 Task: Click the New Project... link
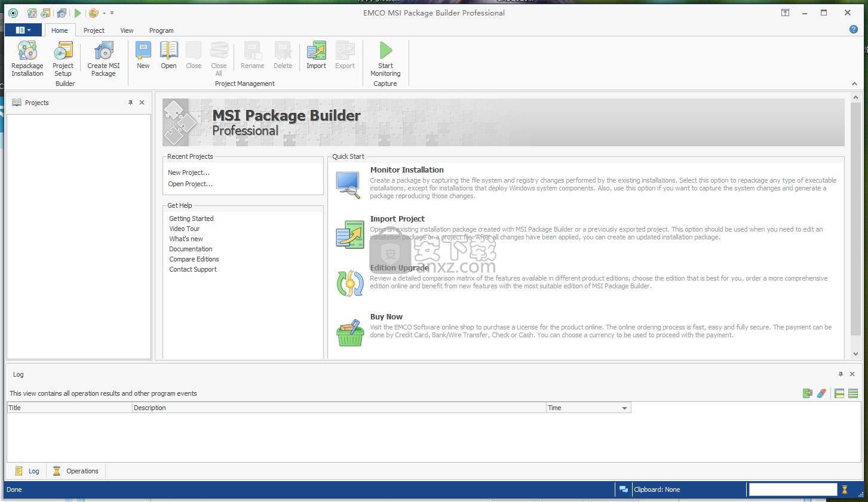(189, 173)
